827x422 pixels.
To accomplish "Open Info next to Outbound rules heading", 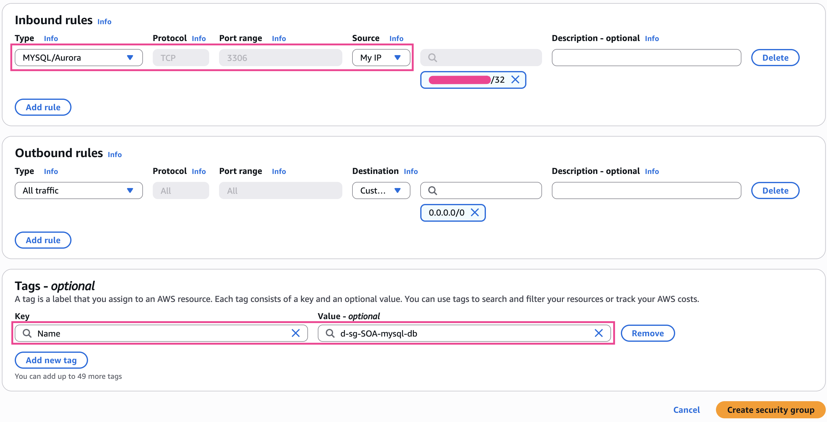I will (x=115, y=155).
